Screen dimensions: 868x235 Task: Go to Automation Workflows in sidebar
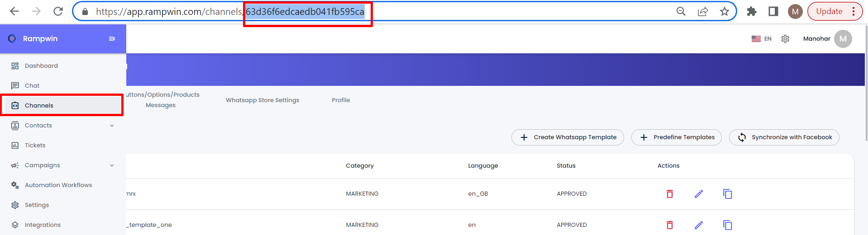[58, 185]
